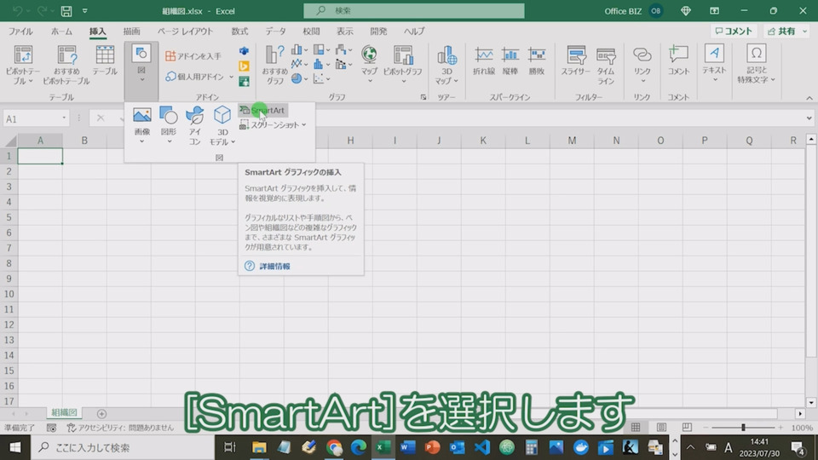
Task: Open the Quick Access Toolbar customize arrow
Action: tap(84, 11)
